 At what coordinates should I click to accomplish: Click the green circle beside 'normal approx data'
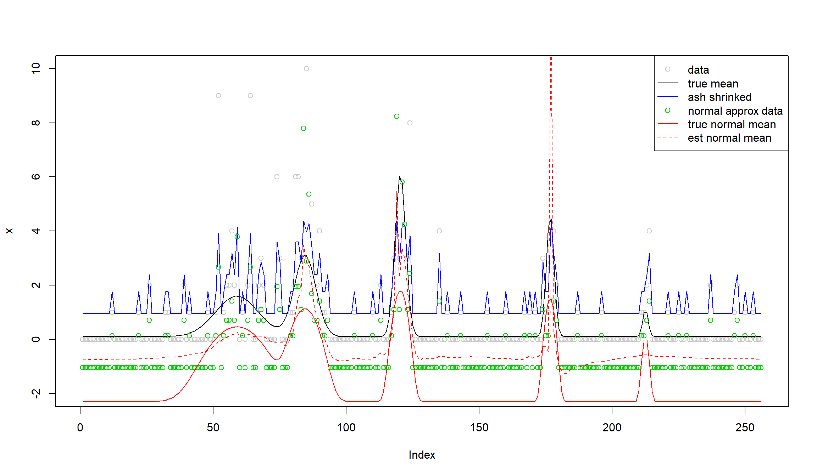click(x=667, y=110)
